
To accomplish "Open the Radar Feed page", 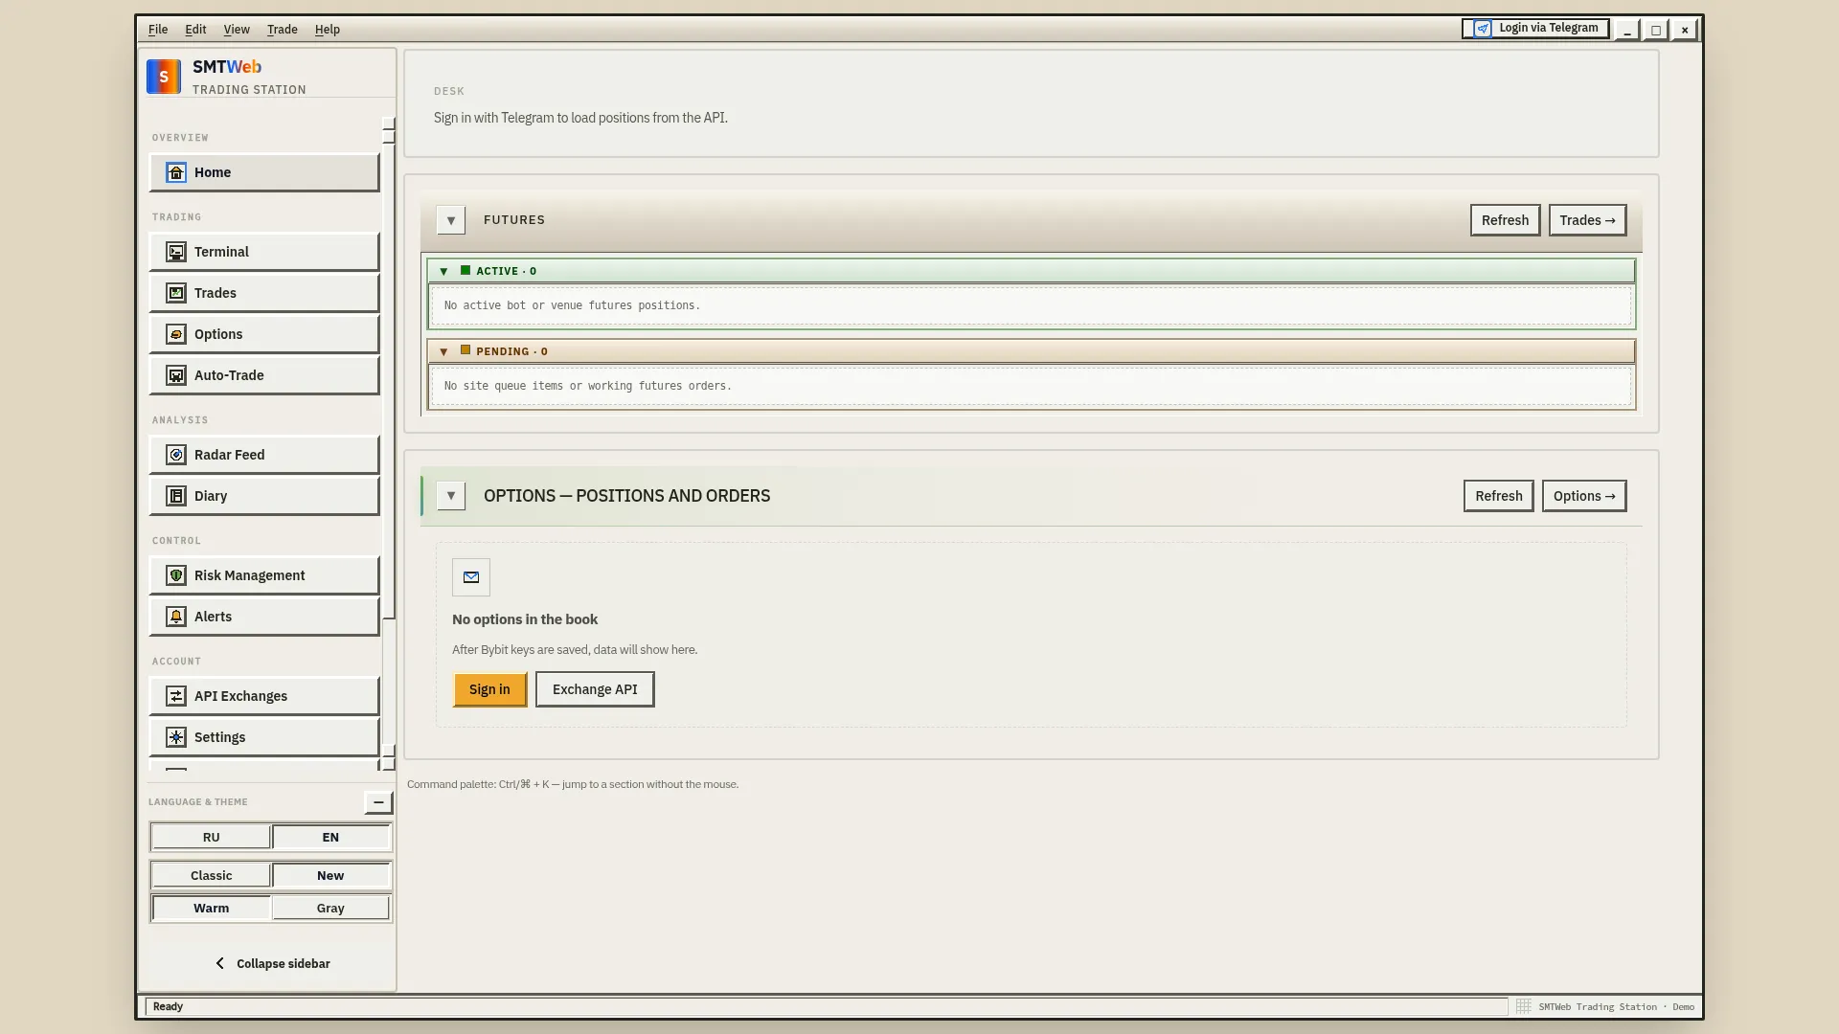I will pyautogui.click(x=264, y=455).
